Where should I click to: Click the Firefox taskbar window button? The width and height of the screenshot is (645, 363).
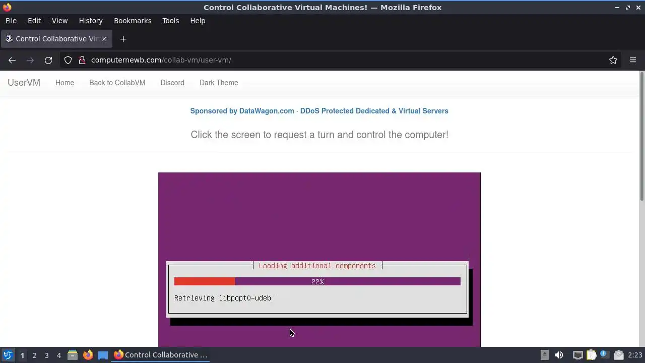click(x=160, y=355)
